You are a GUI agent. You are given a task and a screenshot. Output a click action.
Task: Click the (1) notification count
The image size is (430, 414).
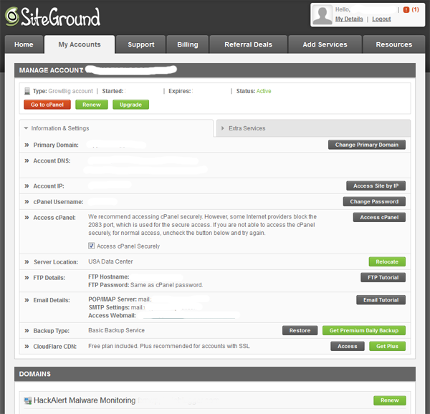415,10
